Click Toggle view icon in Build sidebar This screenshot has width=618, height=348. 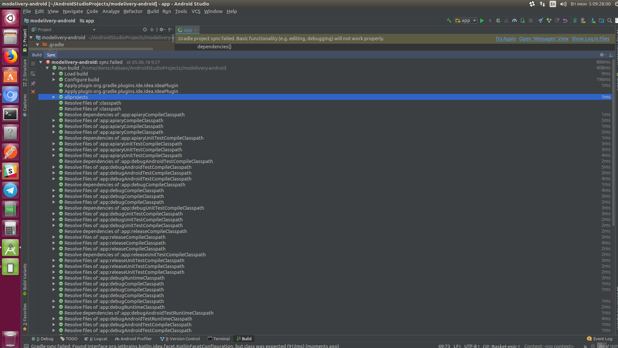[x=33, y=74]
